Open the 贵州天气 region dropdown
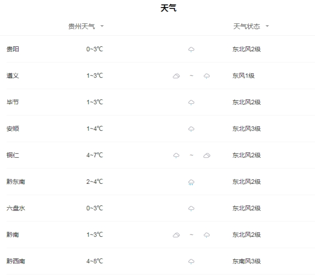The height and width of the screenshot is (277, 315). click(x=86, y=26)
